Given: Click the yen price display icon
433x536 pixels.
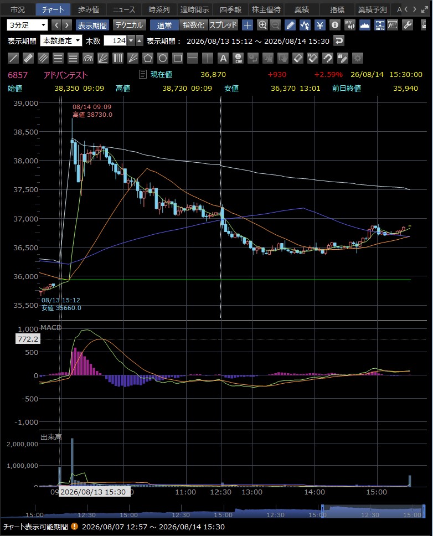Looking at the screenshot, I should click(320, 25).
